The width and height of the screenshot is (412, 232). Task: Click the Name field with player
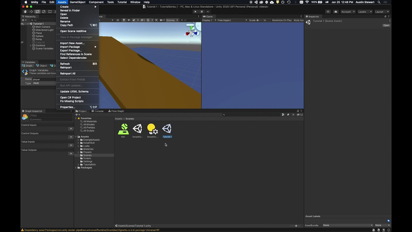pyautogui.click(x=44, y=79)
